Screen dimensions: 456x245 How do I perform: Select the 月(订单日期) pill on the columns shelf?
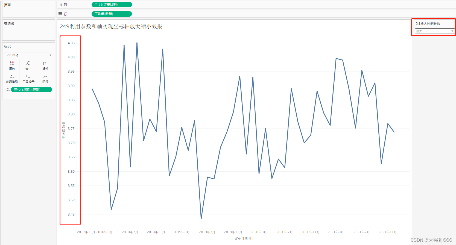[112, 5]
